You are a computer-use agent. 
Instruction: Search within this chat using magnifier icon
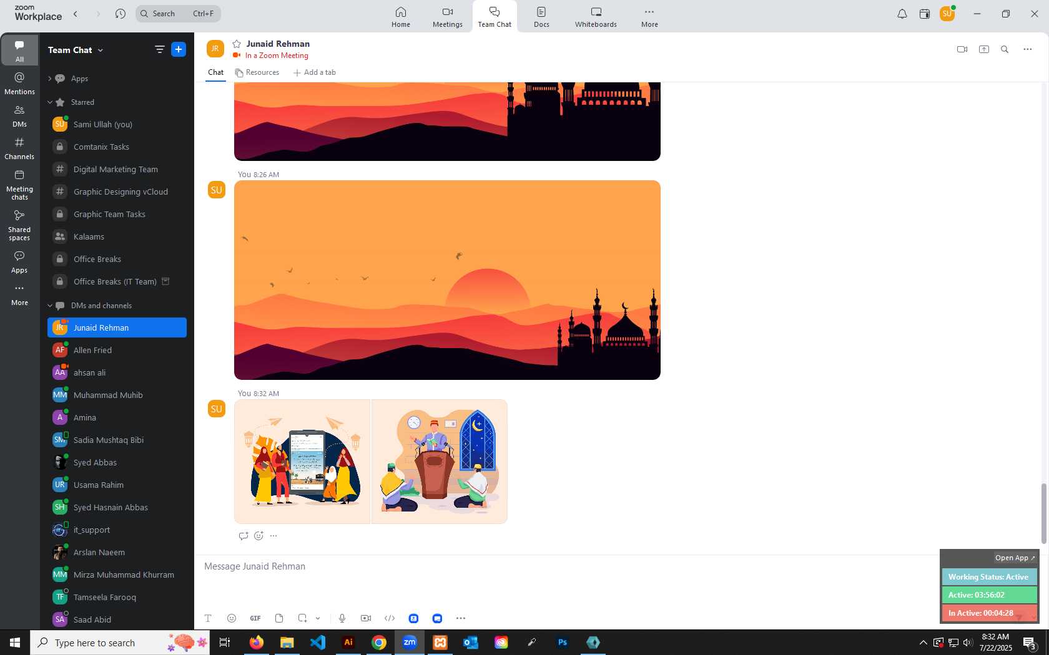(1005, 49)
